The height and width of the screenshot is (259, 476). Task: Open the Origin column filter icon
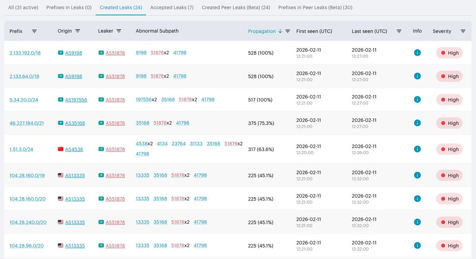pyautogui.click(x=79, y=31)
